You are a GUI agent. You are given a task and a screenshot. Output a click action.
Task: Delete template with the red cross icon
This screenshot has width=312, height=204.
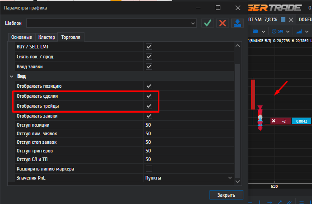[x=223, y=23]
